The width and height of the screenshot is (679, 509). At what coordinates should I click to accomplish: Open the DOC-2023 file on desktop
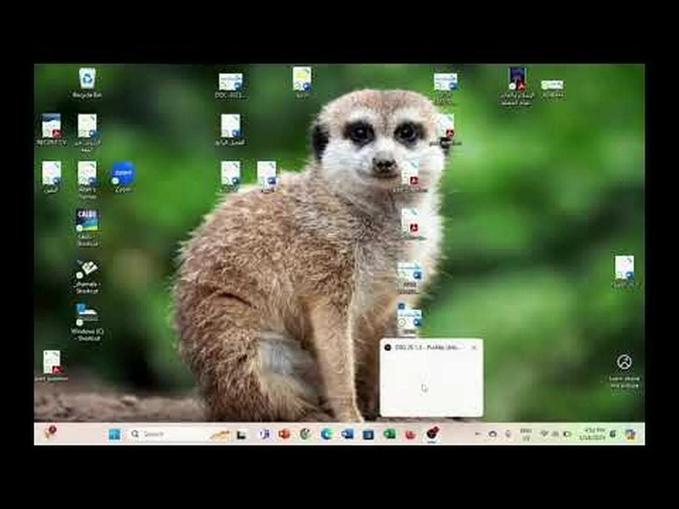coord(230,84)
